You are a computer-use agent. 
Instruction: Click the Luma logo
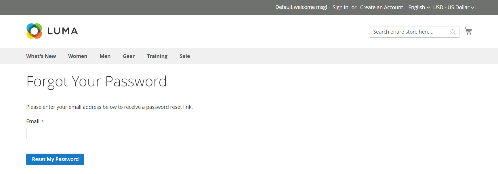coord(52,31)
